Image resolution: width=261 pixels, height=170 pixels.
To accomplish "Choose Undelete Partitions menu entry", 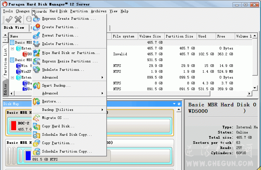I will tap(69, 69).
